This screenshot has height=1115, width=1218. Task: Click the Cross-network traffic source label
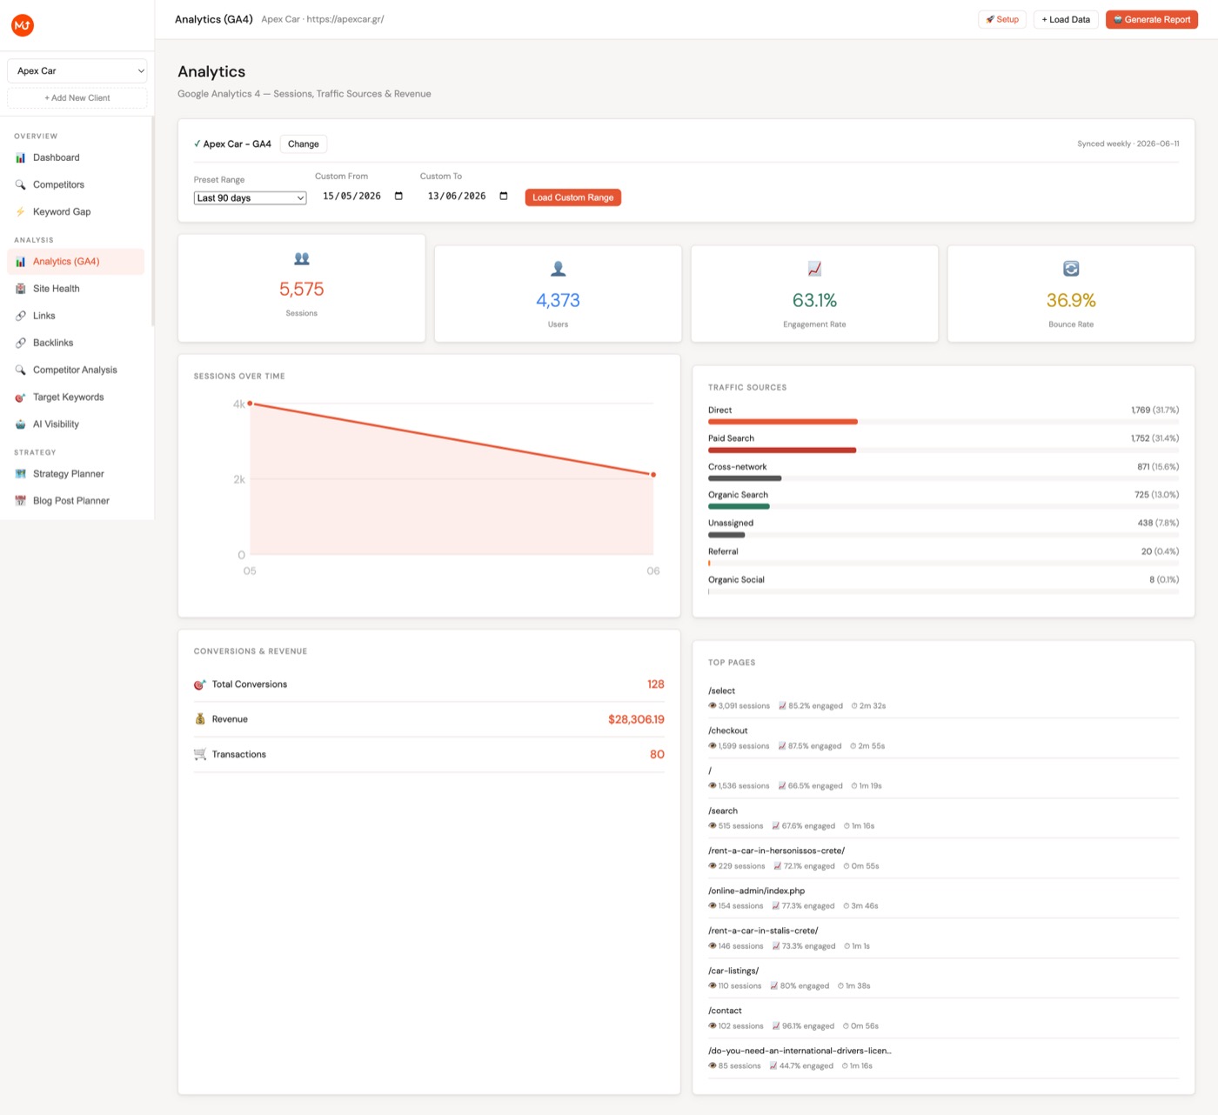(738, 467)
